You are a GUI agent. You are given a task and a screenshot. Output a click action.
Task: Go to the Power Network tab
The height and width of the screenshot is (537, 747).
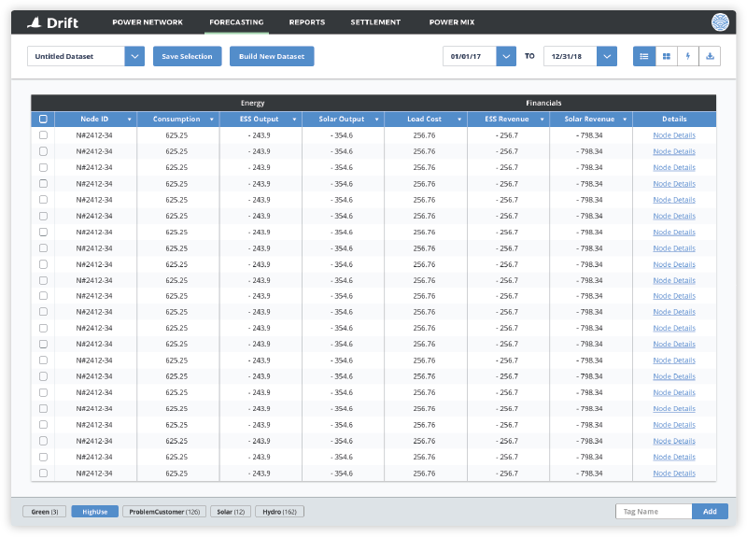(x=148, y=22)
